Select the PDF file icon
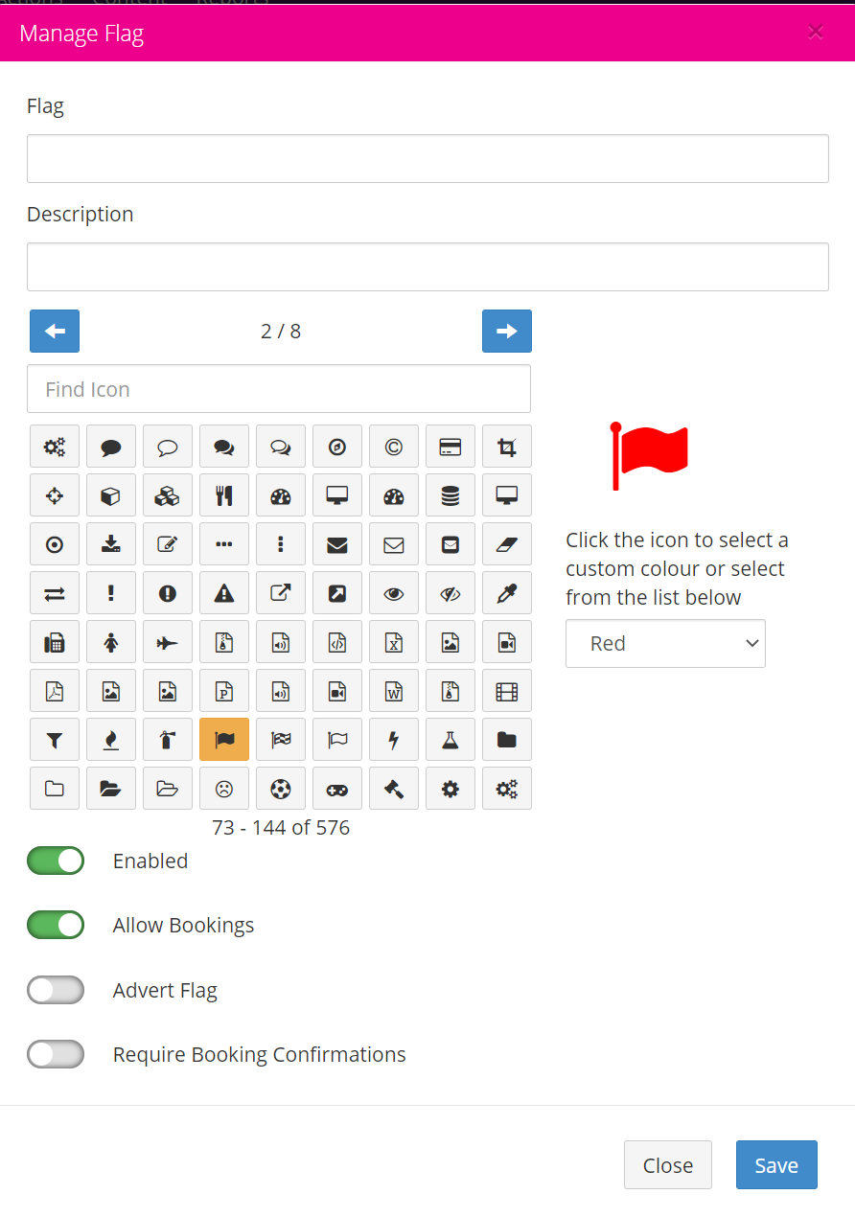Image resolution: width=855 pixels, height=1217 pixels. 55,691
